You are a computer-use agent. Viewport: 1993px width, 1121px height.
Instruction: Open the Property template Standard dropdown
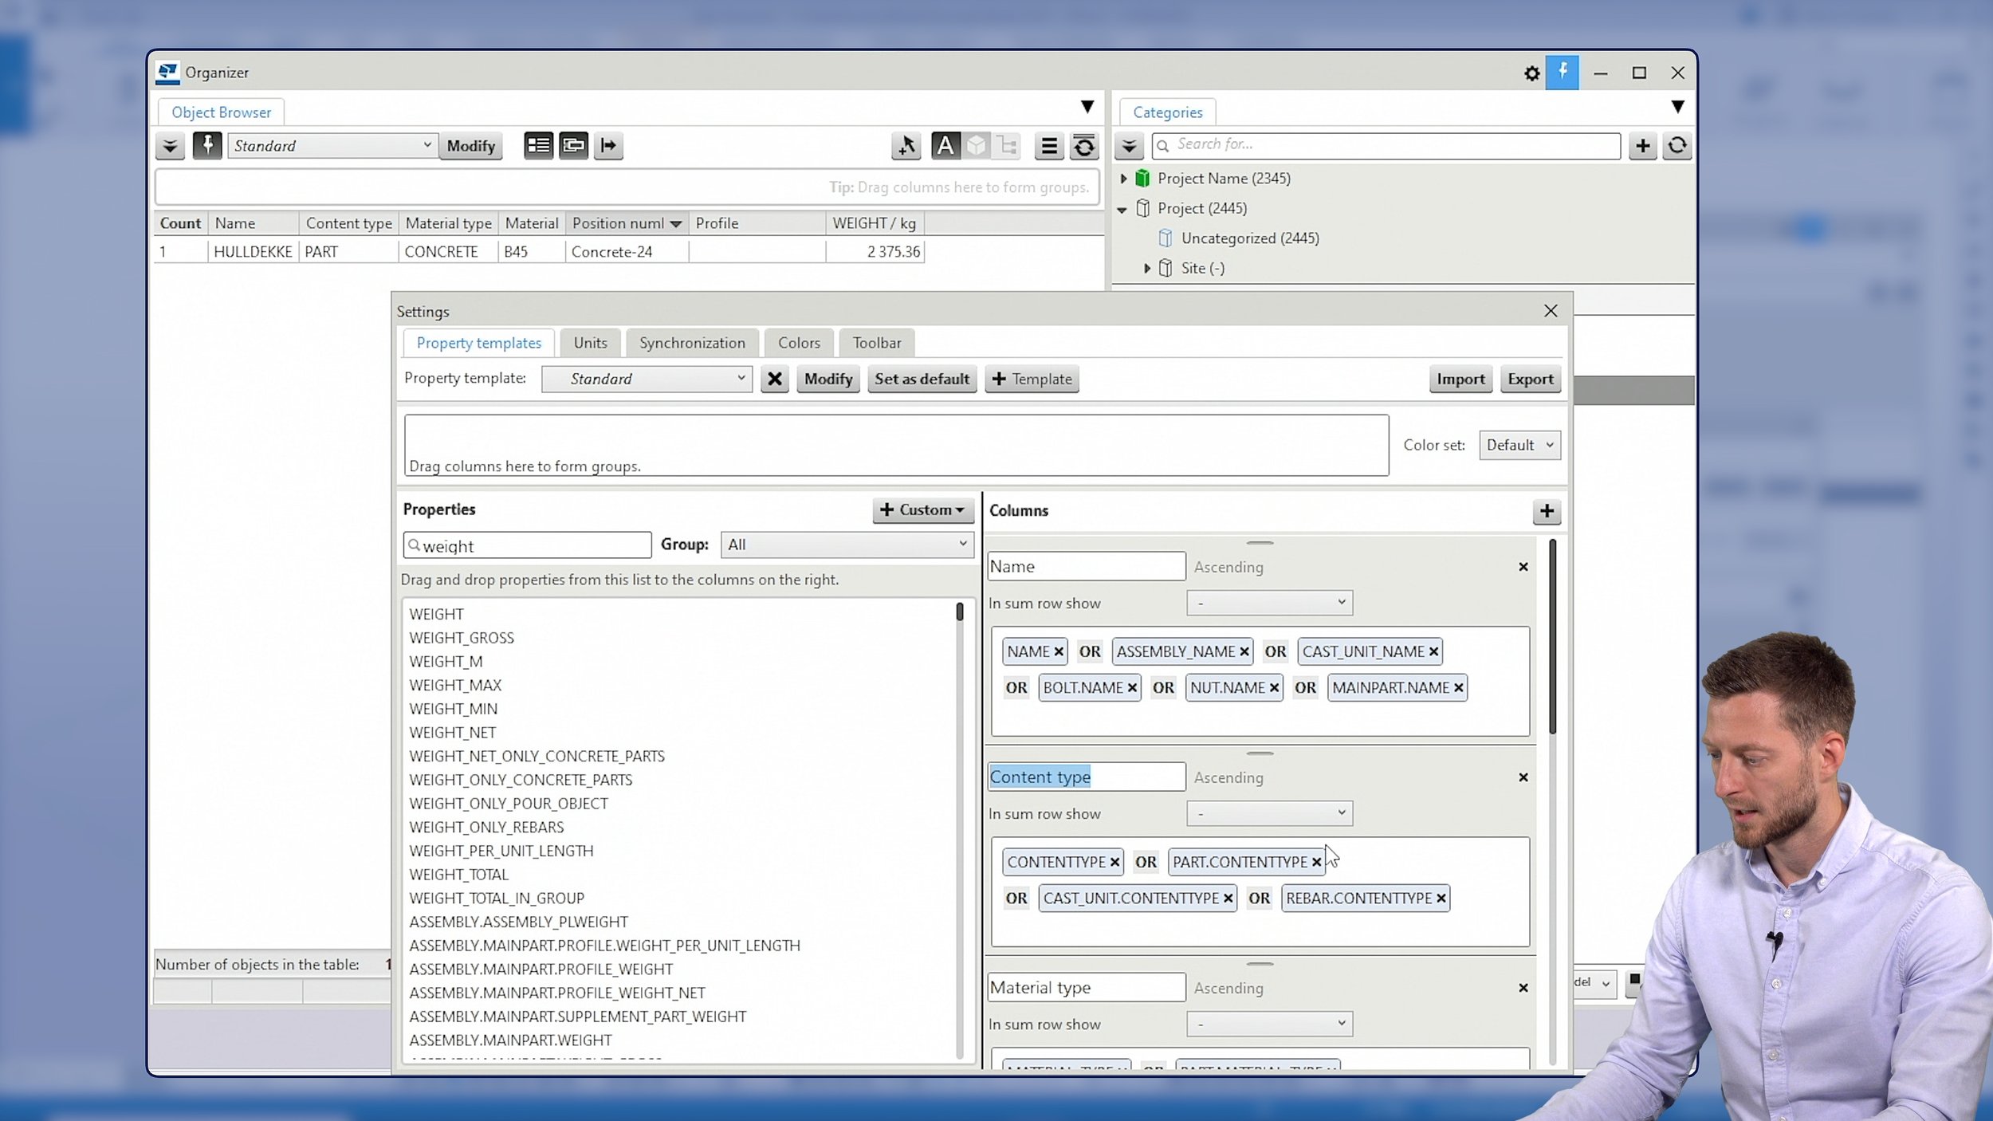647,379
